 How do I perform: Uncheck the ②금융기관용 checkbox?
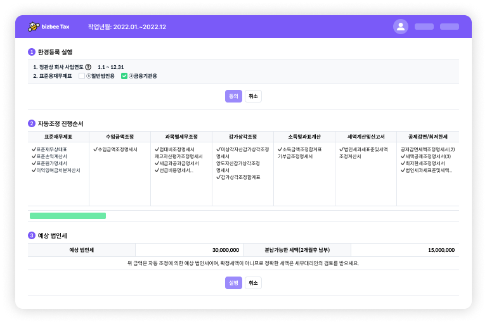124,76
